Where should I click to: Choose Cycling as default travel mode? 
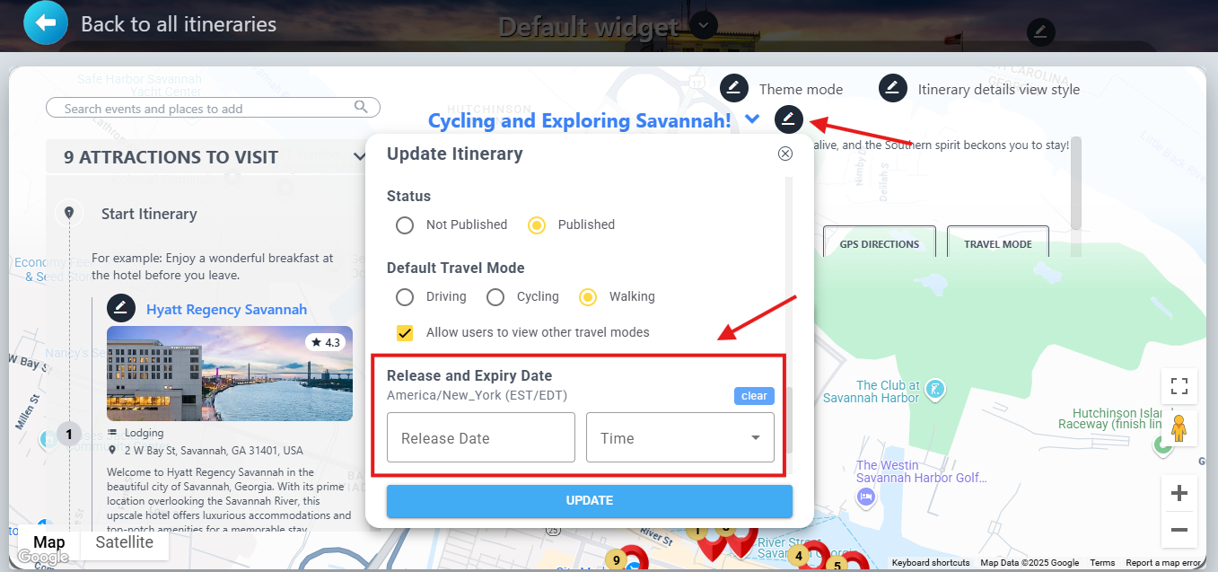[x=495, y=296]
